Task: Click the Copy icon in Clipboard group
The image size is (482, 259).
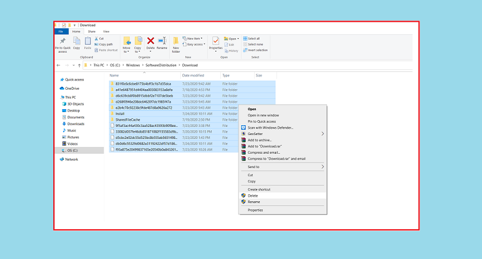Action: (76, 41)
